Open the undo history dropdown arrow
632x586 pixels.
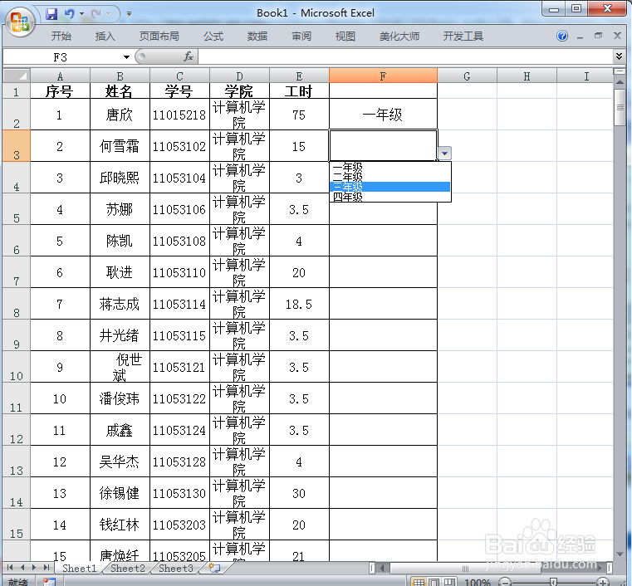(x=82, y=14)
